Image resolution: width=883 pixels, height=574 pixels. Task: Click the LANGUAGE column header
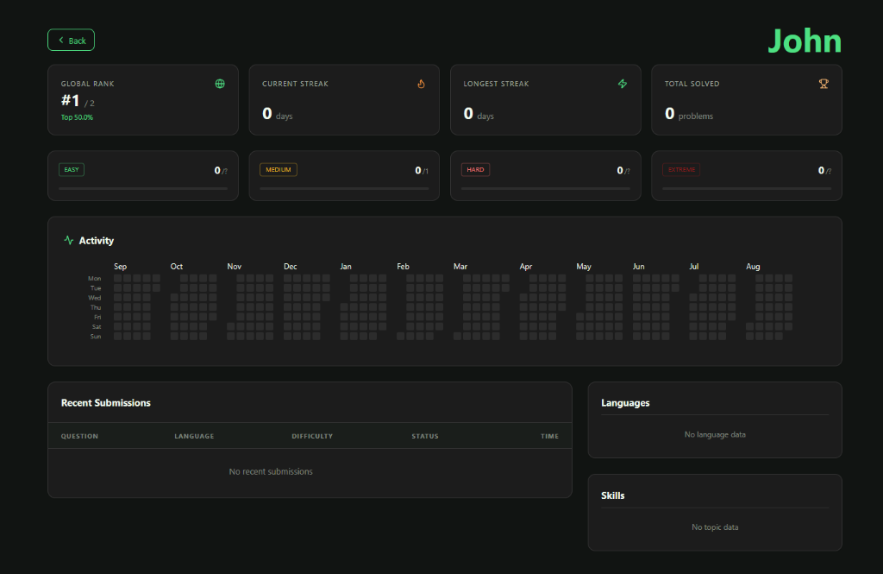coord(194,436)
